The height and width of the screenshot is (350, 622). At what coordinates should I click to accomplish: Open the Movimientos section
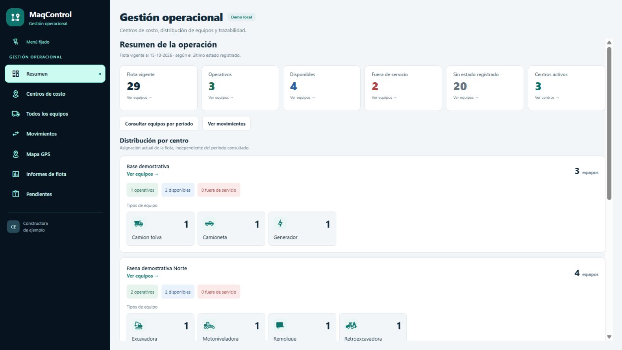(55, 134)
